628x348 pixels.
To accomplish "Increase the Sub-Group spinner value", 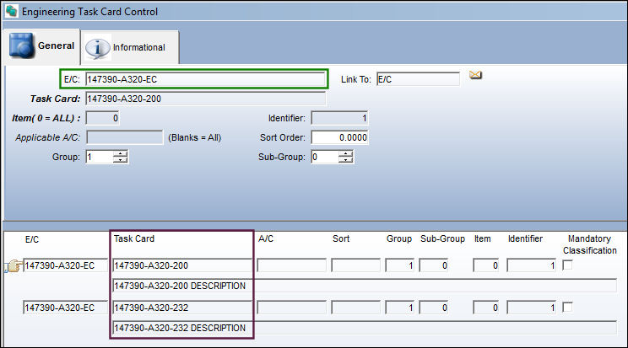I will point(346,153).
